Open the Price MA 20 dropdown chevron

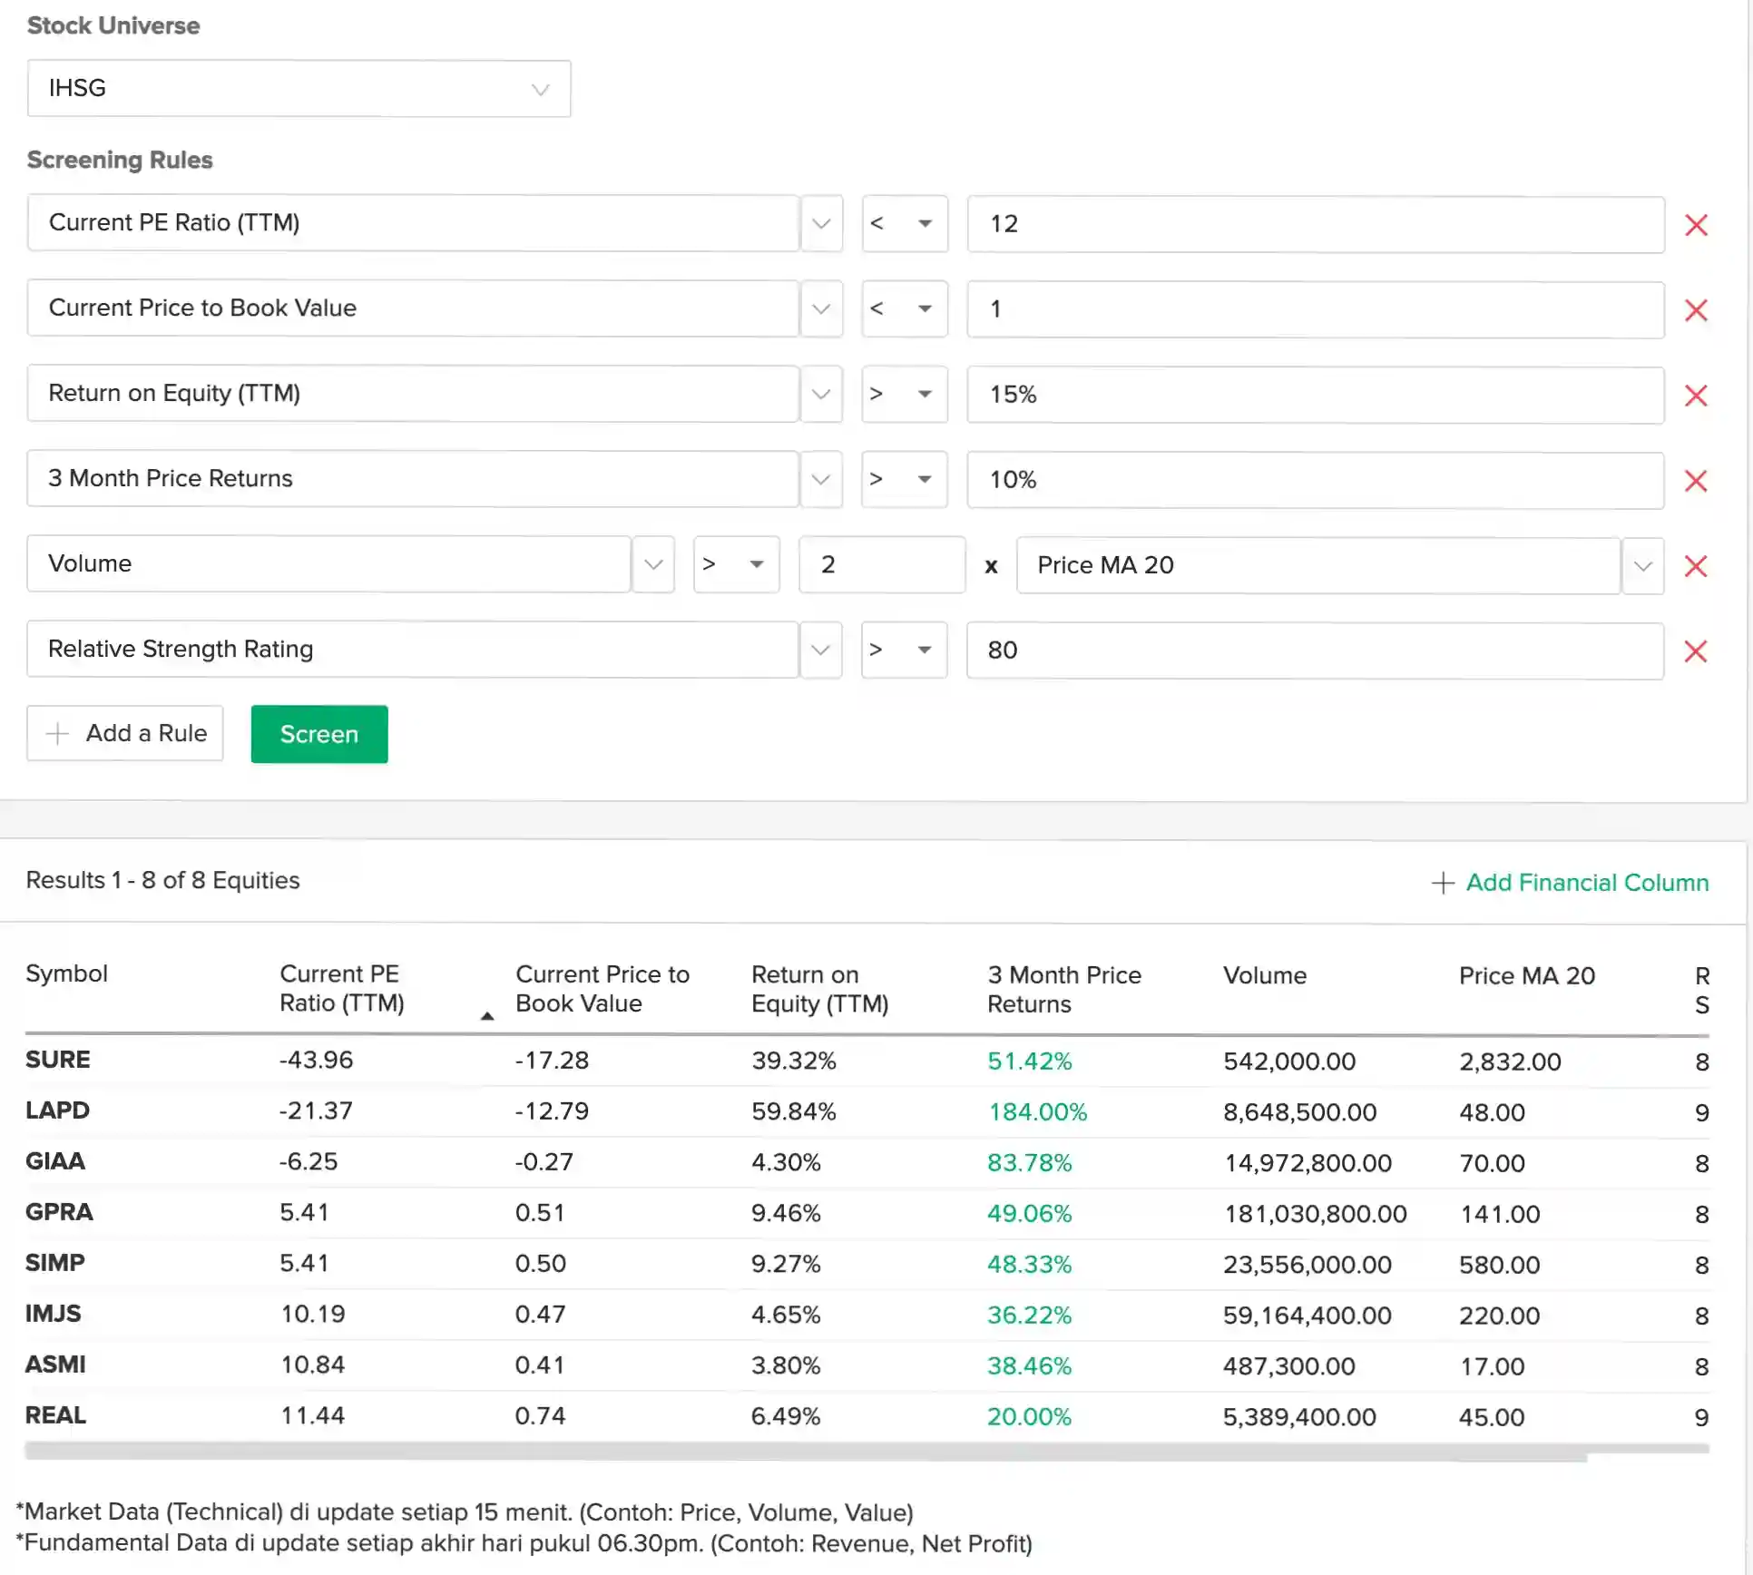click(x=1642, y=566)
